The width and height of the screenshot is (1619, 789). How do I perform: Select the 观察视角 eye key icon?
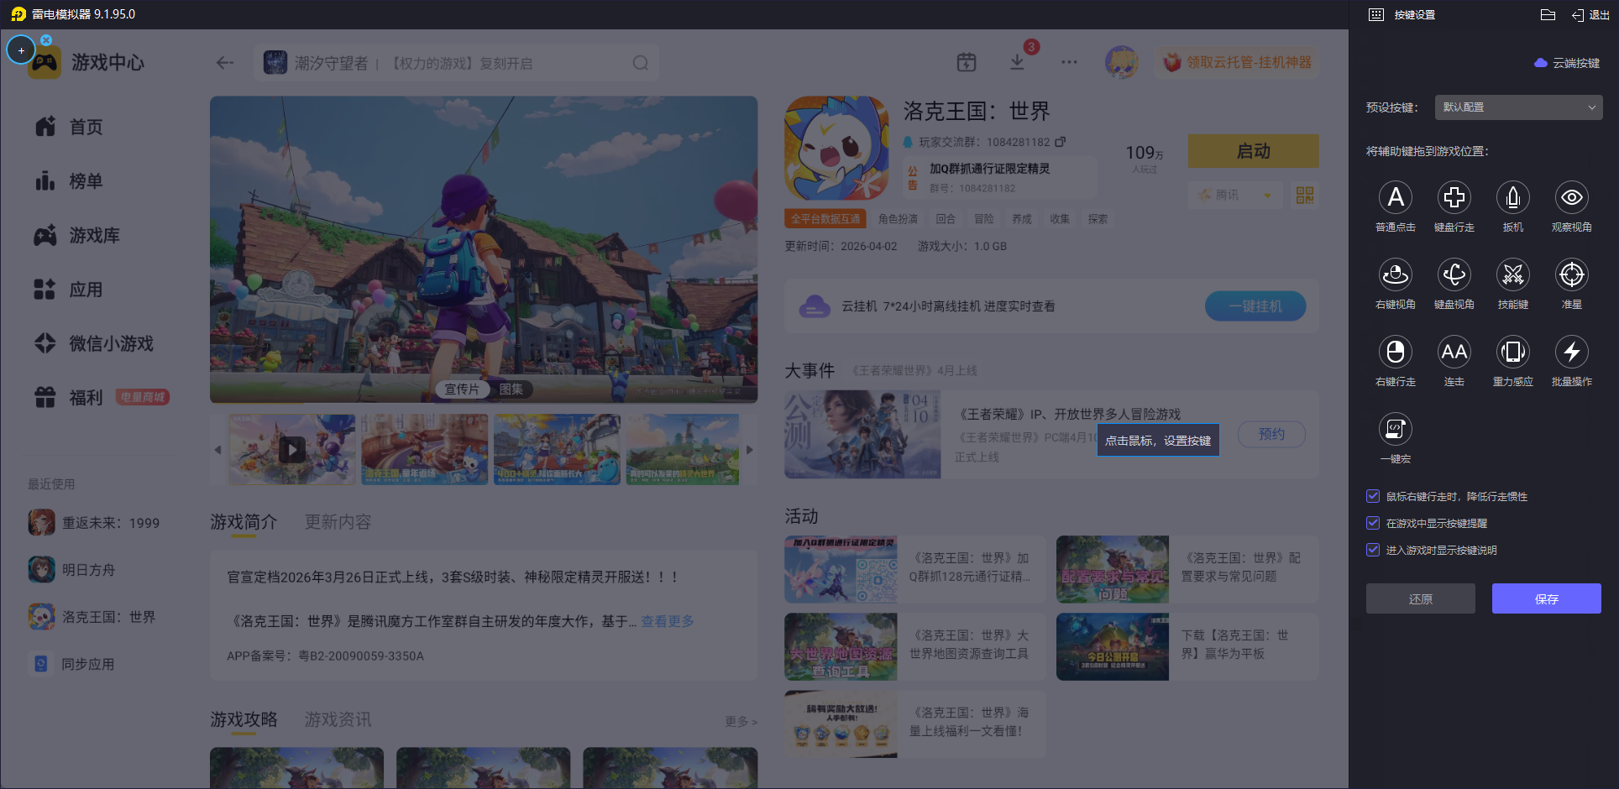tap(1571, 198)
